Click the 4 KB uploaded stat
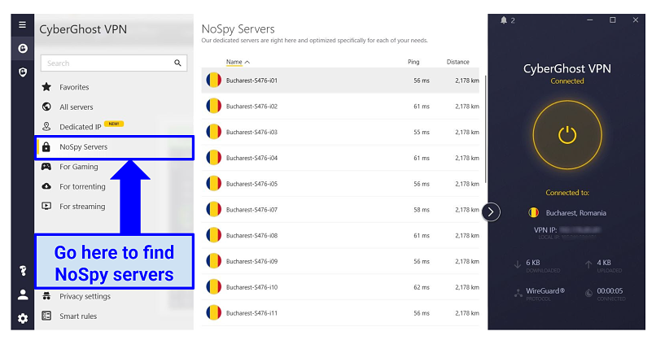Screen dimensions: 656x340 click(x=604, y=263)
